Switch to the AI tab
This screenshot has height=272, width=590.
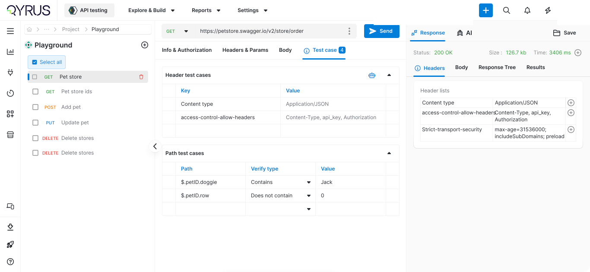(x=464, y=33)
